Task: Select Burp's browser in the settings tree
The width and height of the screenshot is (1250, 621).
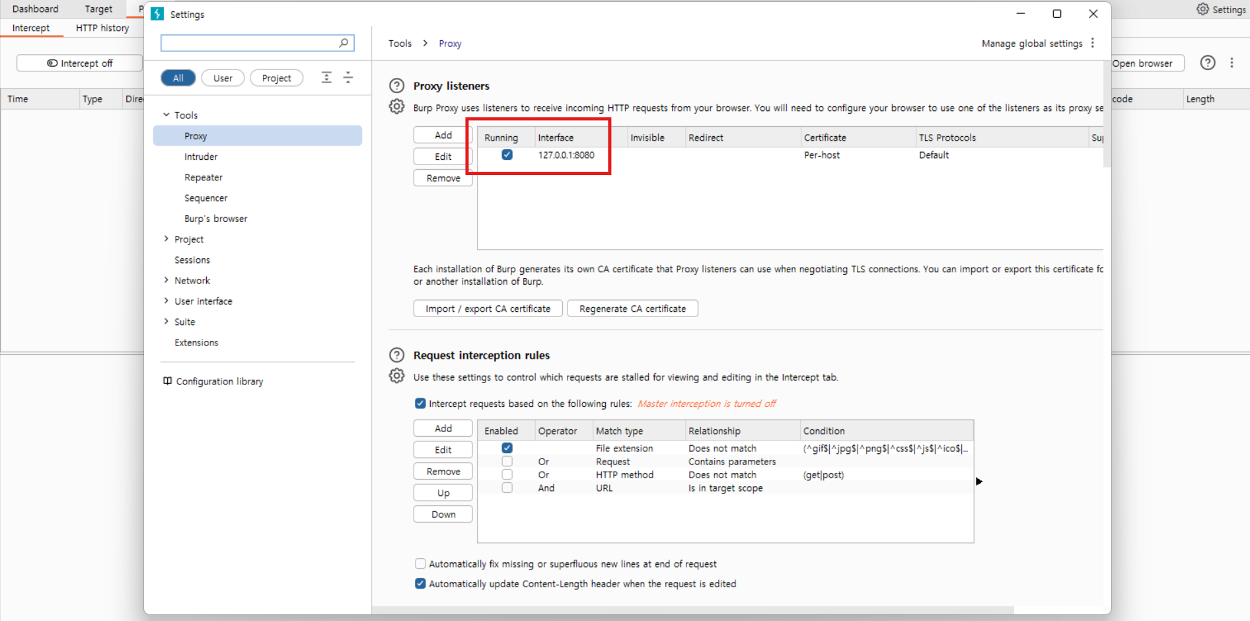Action: (x=216, y=218)
